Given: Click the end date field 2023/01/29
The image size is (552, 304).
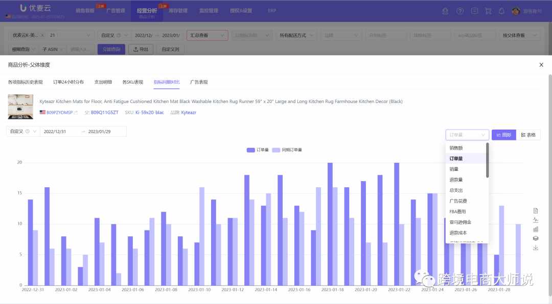Looking at the screenshot, I should tap(99, 132).
